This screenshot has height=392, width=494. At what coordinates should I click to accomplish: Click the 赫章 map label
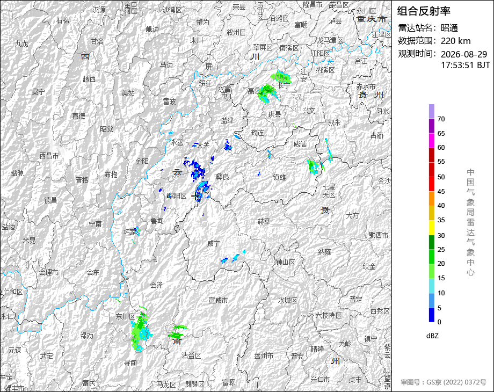coord(264,221)
